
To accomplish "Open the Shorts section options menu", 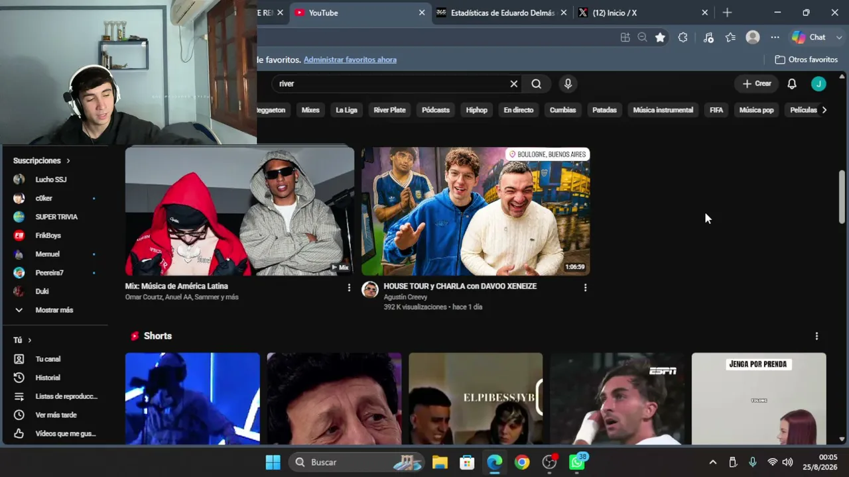I will point(816,337).
